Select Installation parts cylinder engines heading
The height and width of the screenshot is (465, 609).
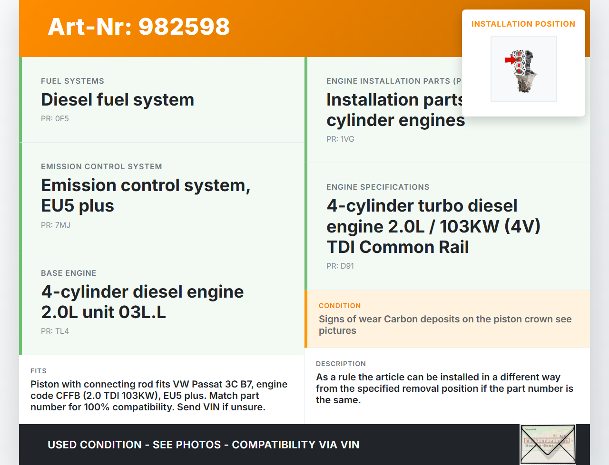pyautogui.click(x=395, y=110)
